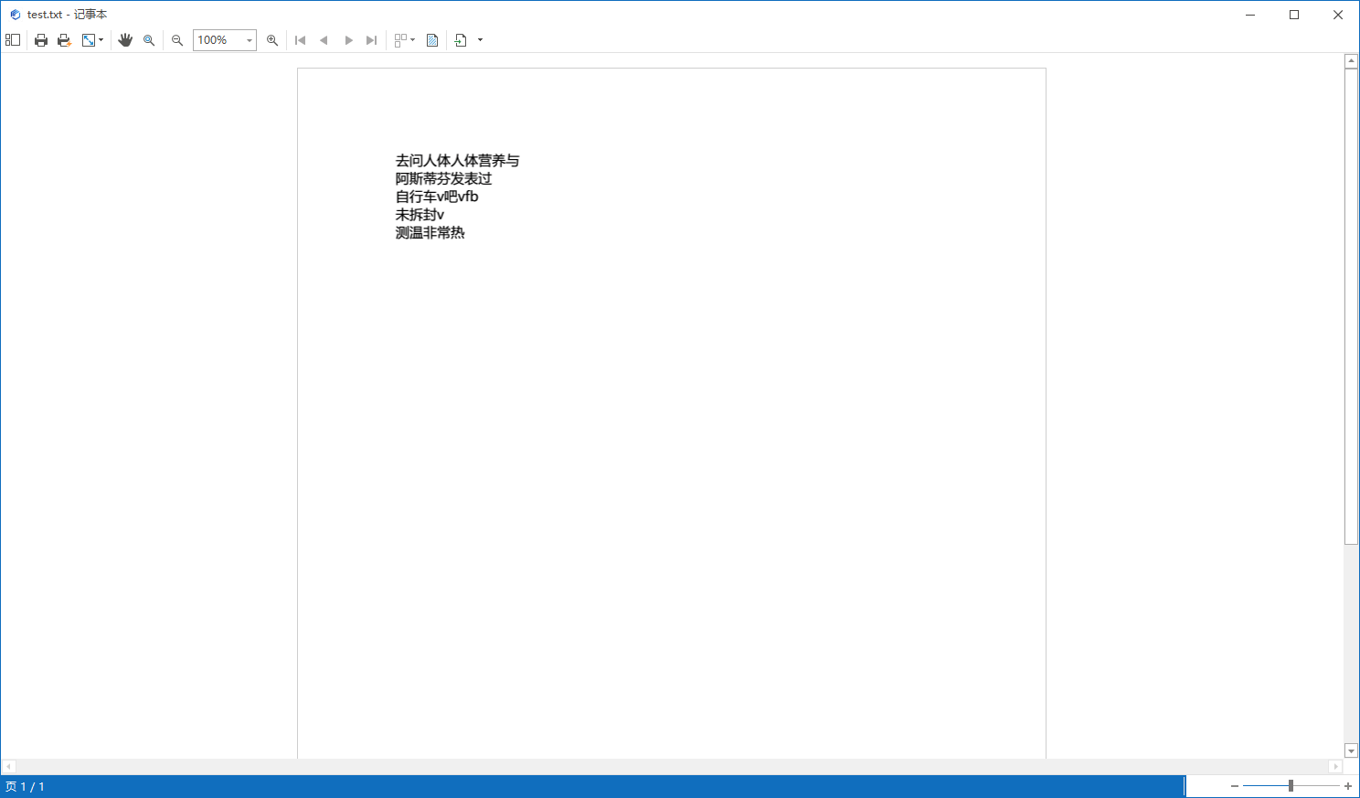Screen dimensions: 1360x798
Task: Click the Export document icon
Action: click(462, 40)
